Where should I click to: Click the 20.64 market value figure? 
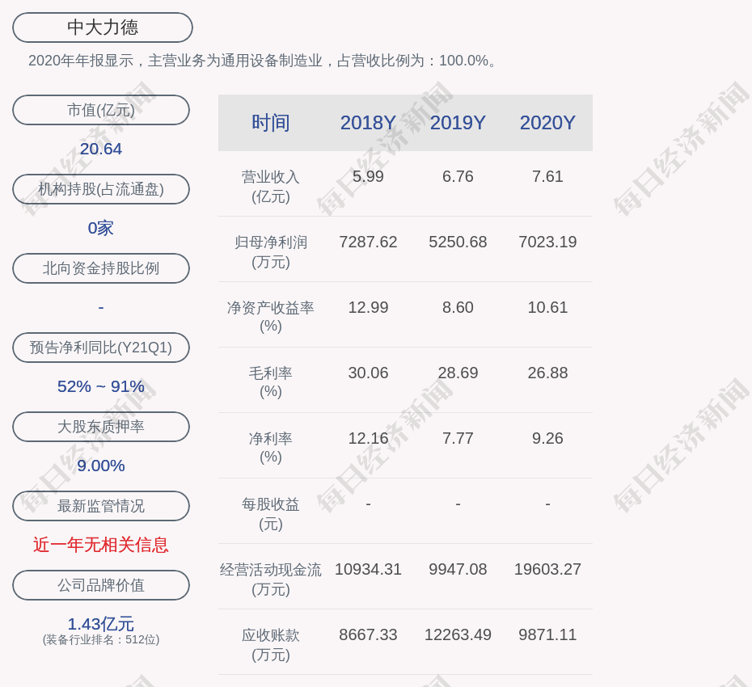101,149
